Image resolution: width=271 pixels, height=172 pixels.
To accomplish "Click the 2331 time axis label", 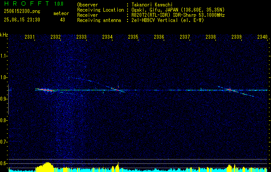I will (30, 37).
